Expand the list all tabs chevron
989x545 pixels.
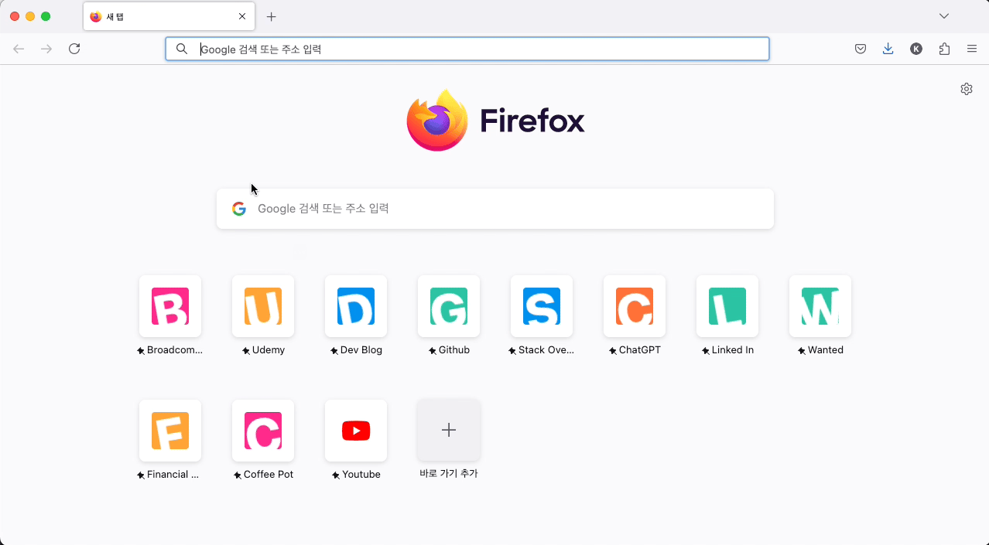[x=944, y=16]
